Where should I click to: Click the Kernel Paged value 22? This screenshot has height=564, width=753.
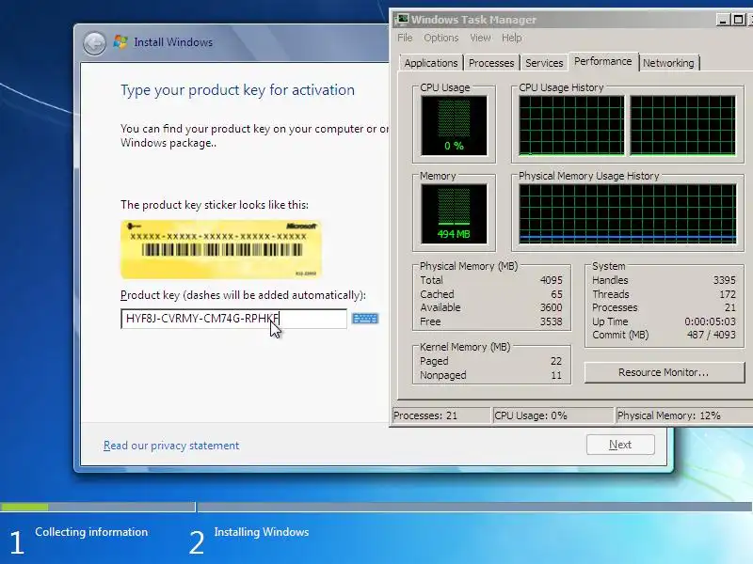[x=556, y=361]
